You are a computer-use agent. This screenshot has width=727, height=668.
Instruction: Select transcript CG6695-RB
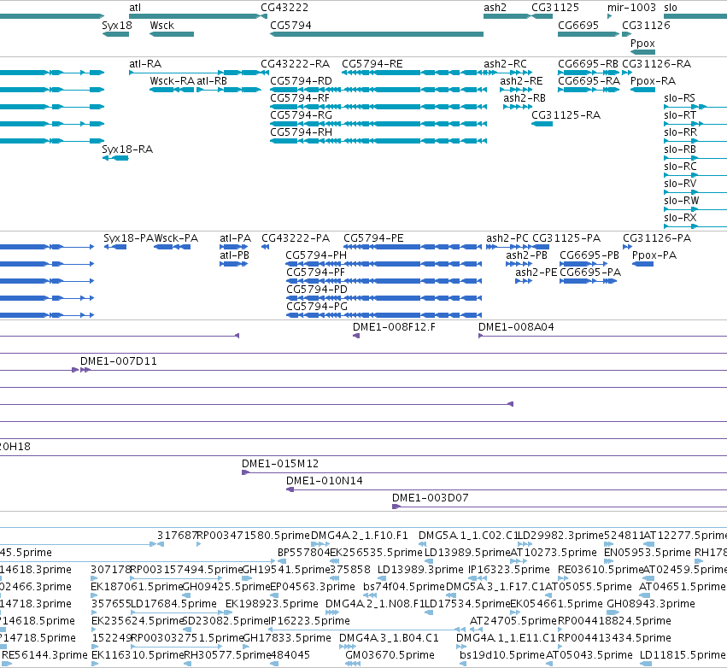(x=588, y=63)
